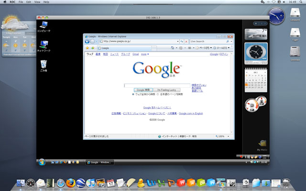Open the ネットワーク desktop icon
Screen dimensions: 306x191
[x=44, y=46]
